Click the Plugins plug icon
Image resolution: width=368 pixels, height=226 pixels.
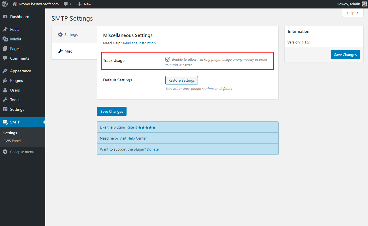pyautogui.click(x=5, y=81)
